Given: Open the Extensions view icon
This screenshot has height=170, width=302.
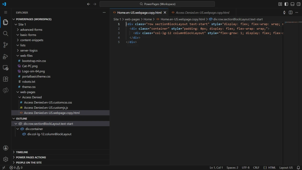Looking at the screenshot, I should pos(6,79).
